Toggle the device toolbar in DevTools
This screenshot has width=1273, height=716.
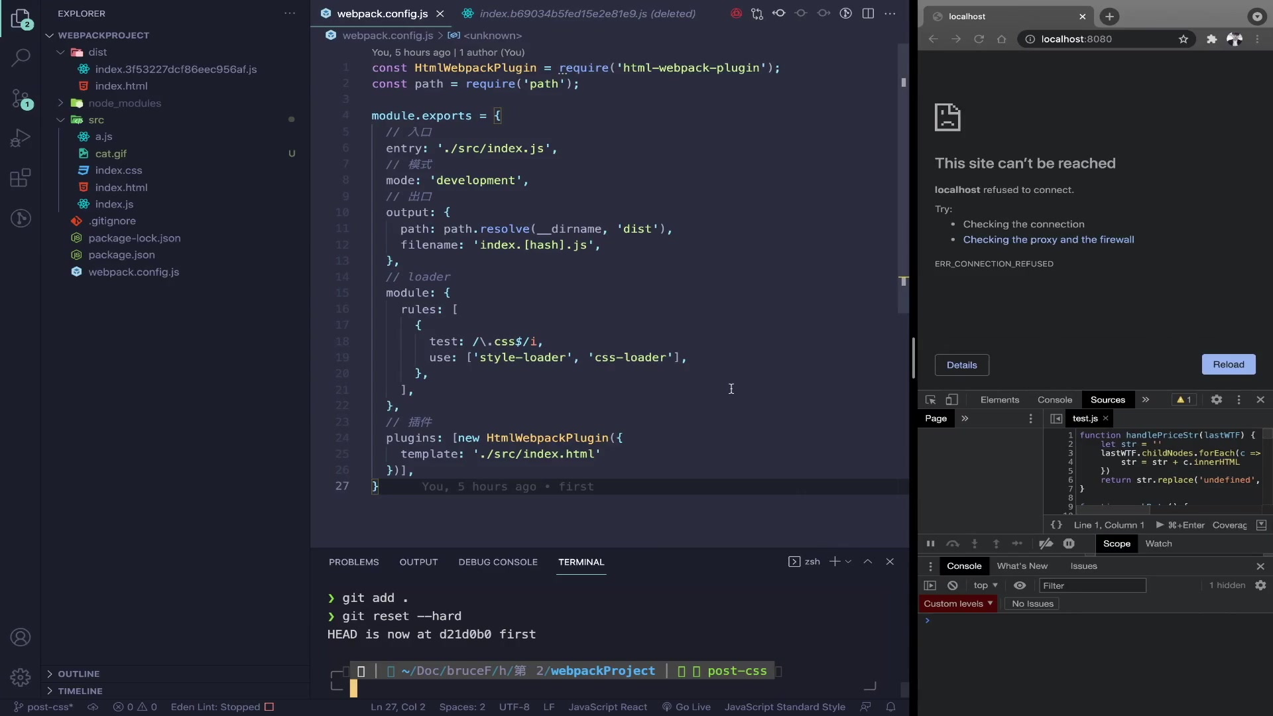[x=951, y=400]
